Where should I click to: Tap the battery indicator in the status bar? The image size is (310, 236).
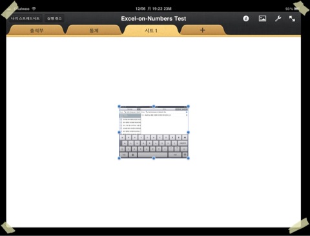pyautogui.click(x=297, y=8)
